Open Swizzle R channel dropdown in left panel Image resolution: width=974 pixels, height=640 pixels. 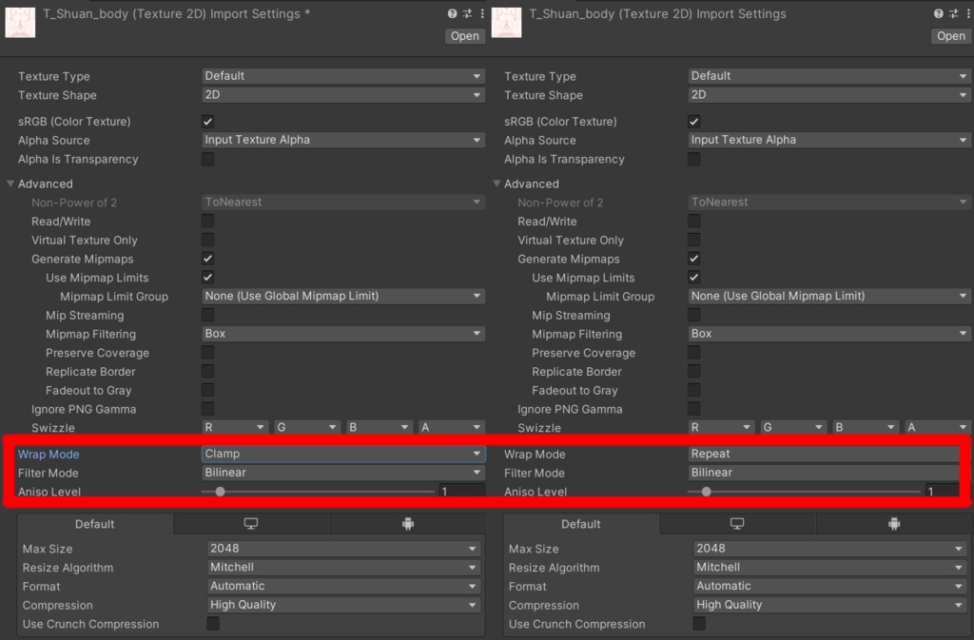tap(235, 427)
